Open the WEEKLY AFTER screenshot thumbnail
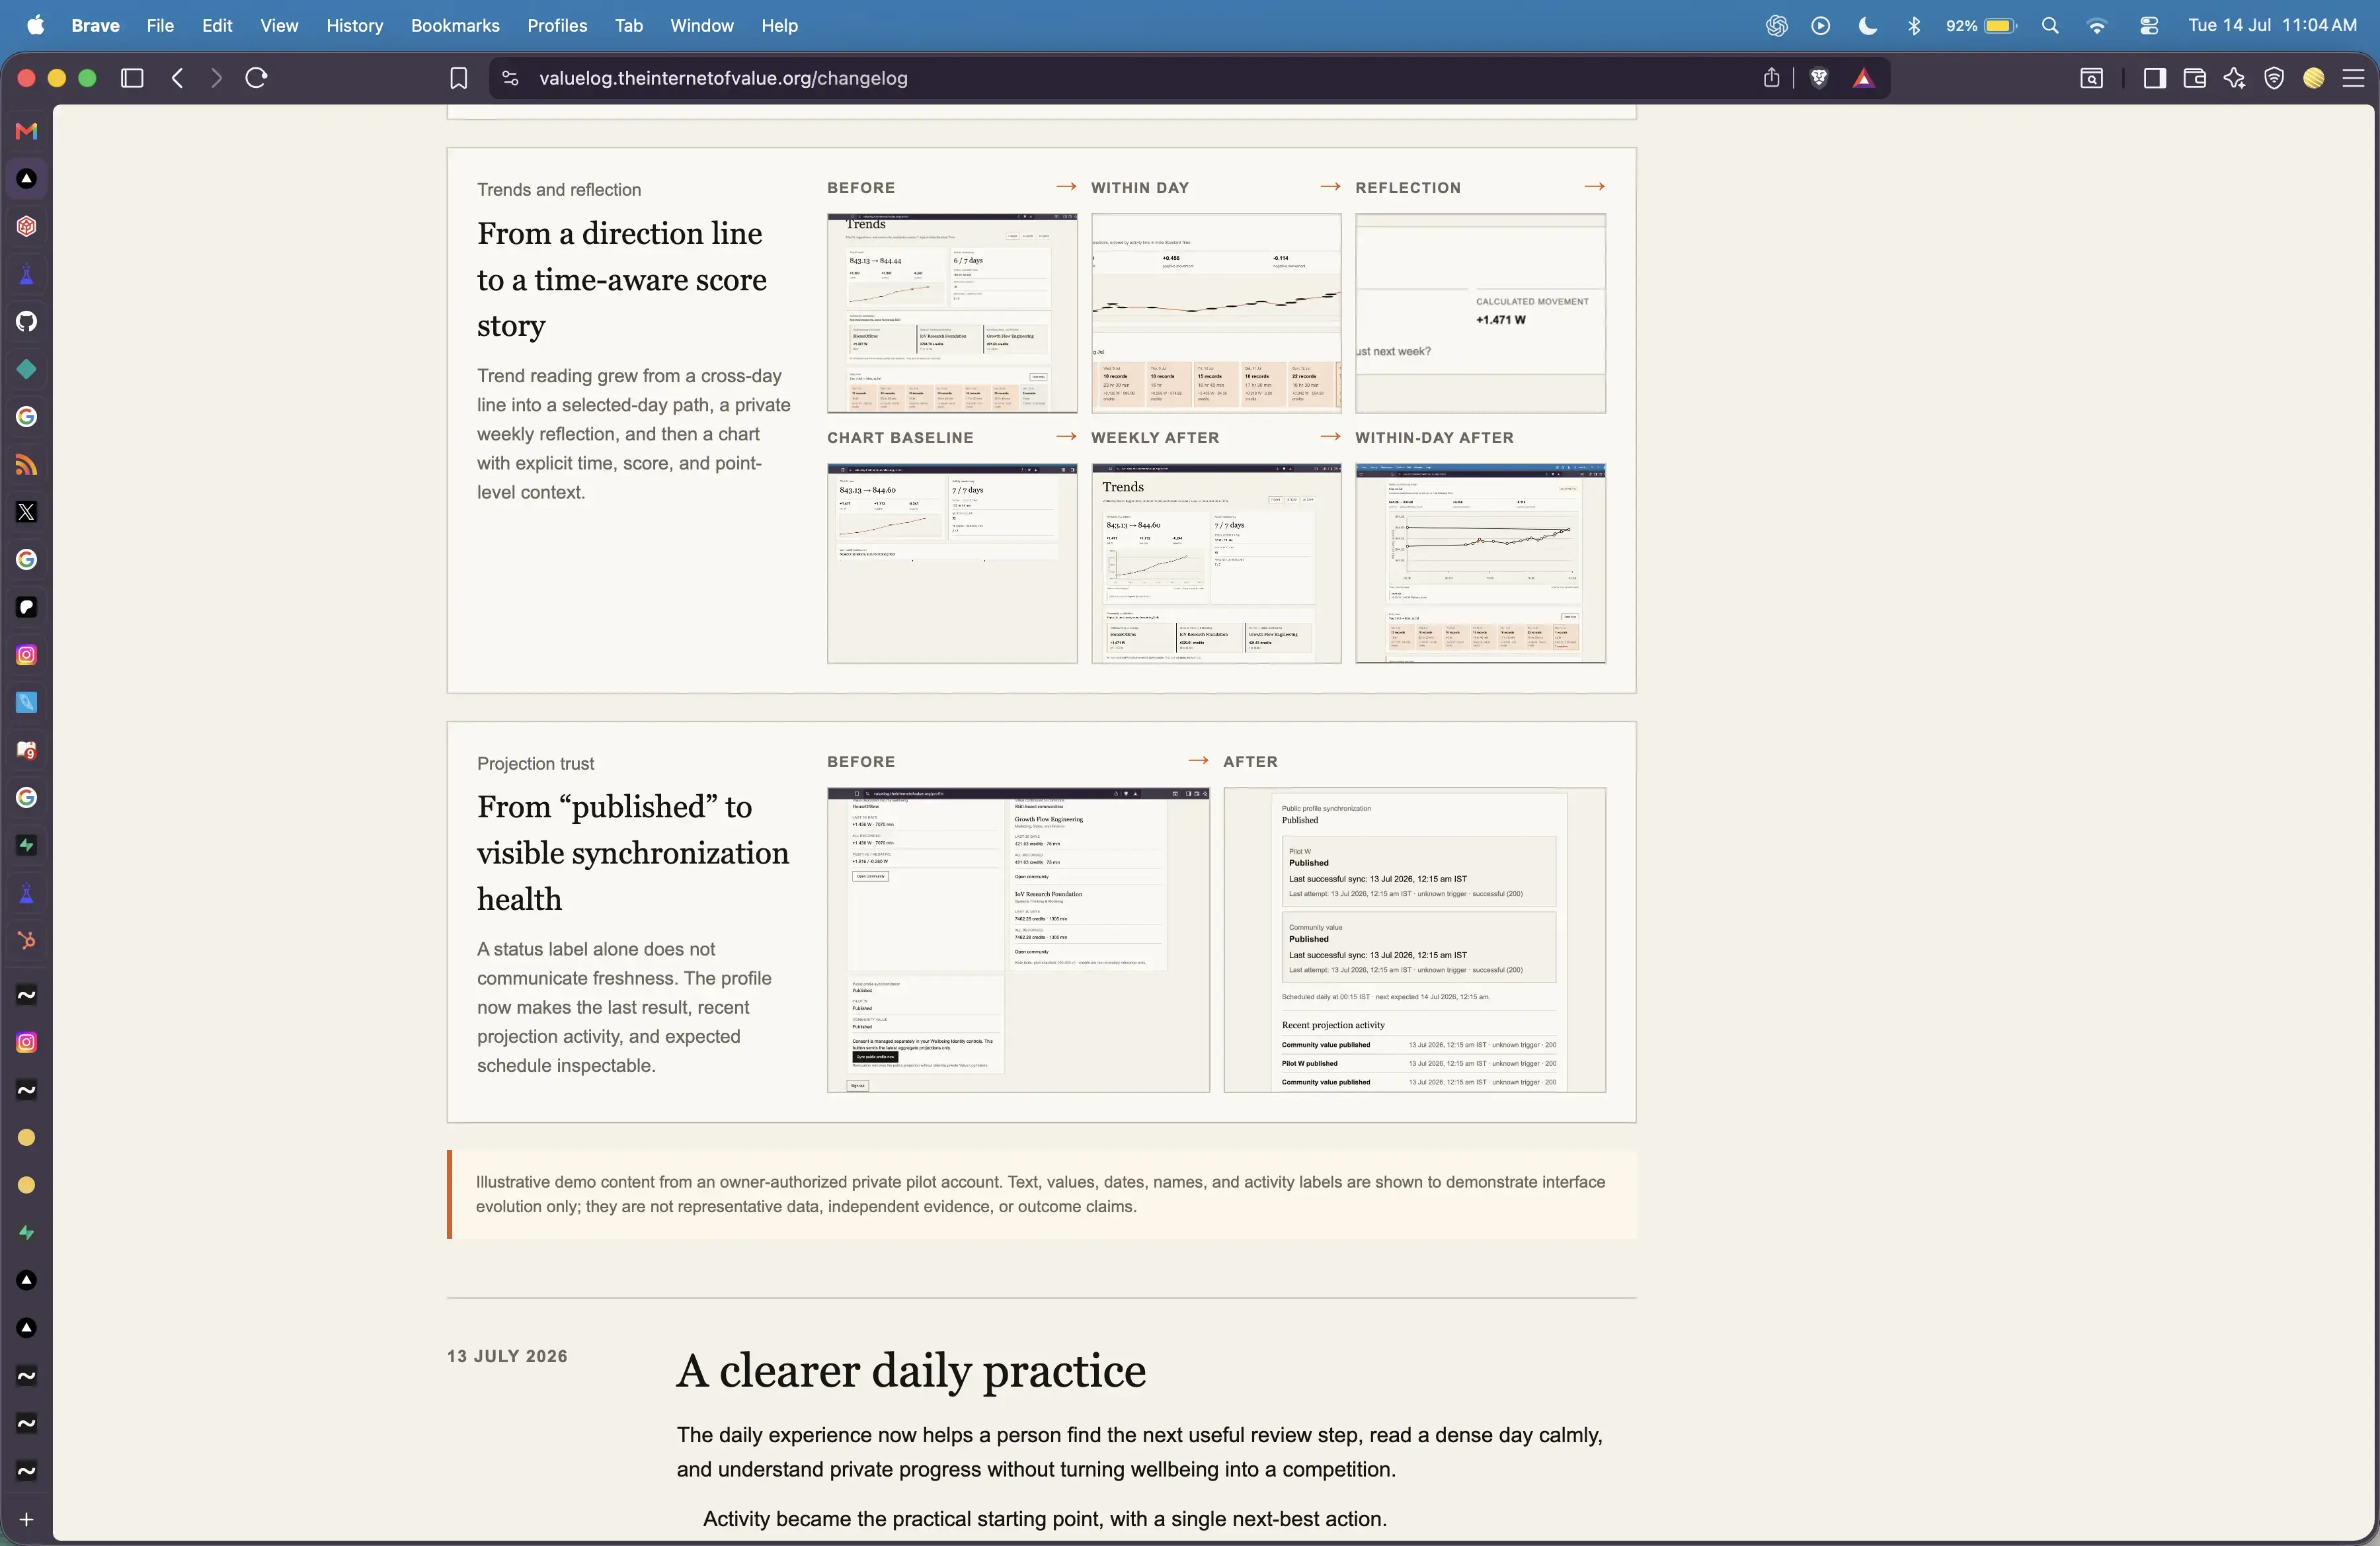The image size is (2380, 1546). pos(1216,563)
